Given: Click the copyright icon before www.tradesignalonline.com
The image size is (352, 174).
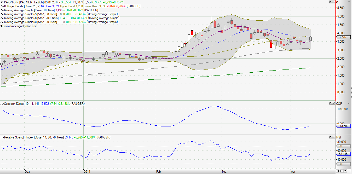Looking at the screenshot, I should pyautogui.click(x=2, y=26).
